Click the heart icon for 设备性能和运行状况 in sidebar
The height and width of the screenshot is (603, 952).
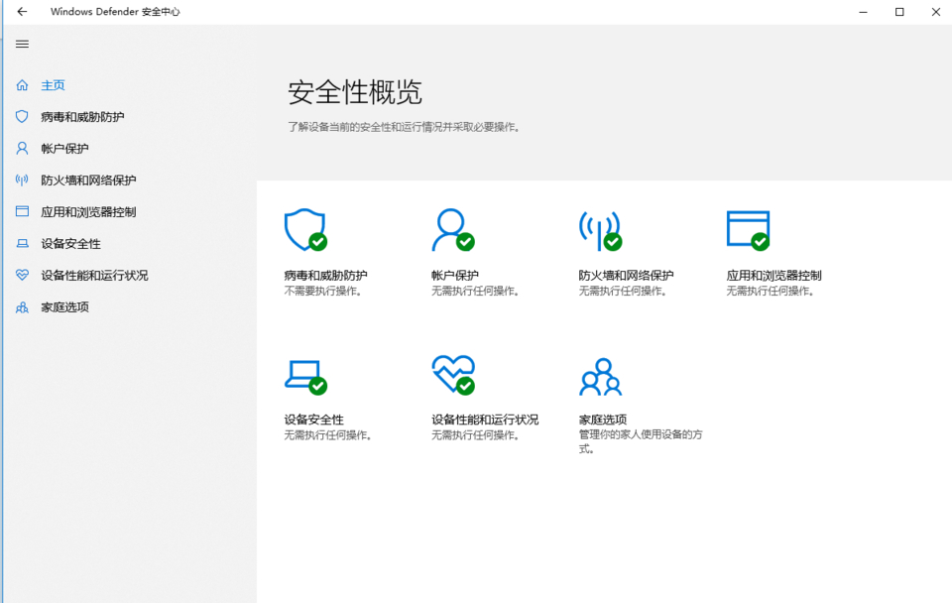22,275
